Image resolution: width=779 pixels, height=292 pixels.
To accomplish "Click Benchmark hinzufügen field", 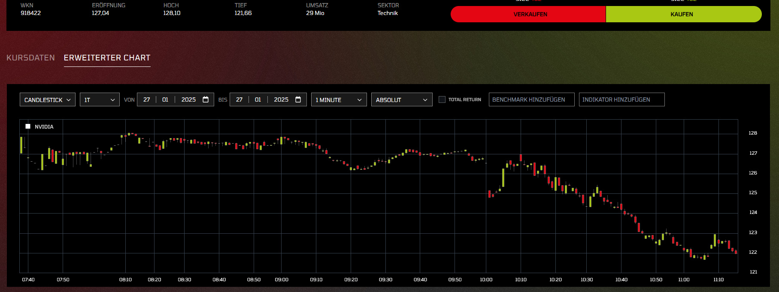I will coord(531,99).
